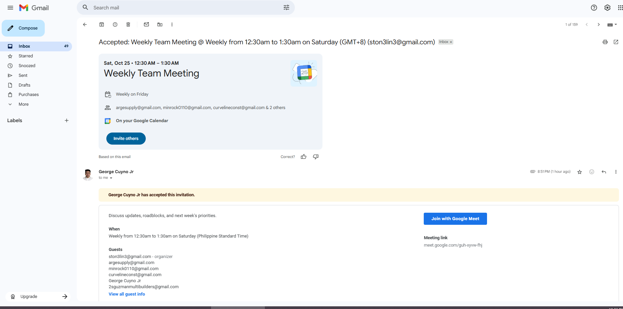623x309 pixels.
Task: Star the message from George Cuyno Jr
Action: [580, 172]
